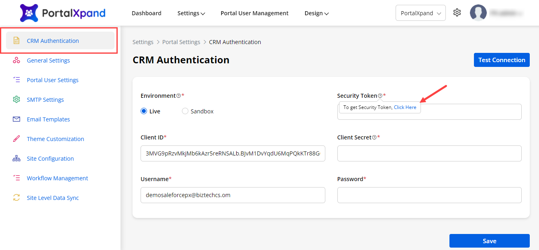Image resolution: width=539 pixels, height=250 pixels.
Task: Open the top-bar settings gear icon
Action: pos(457,13)
